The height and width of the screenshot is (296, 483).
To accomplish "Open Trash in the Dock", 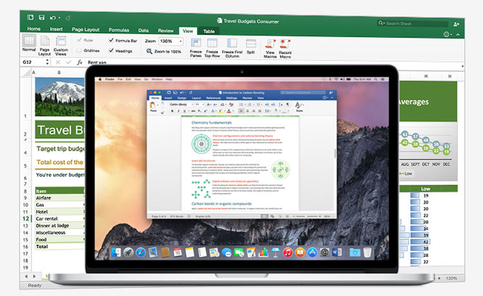I will [367, 253].
